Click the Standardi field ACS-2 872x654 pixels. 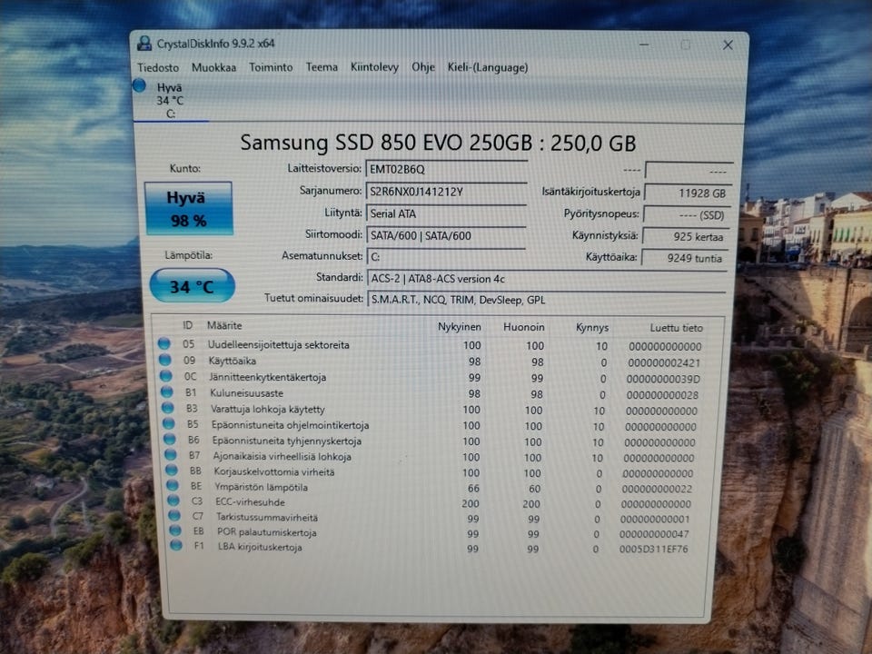click(546, 278)
